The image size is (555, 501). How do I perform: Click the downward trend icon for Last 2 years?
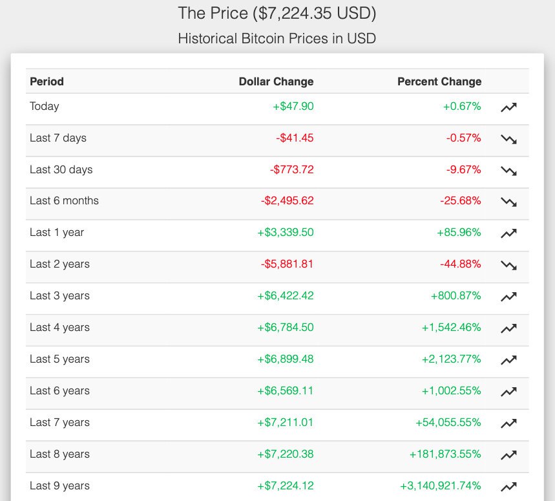(508, 265)
